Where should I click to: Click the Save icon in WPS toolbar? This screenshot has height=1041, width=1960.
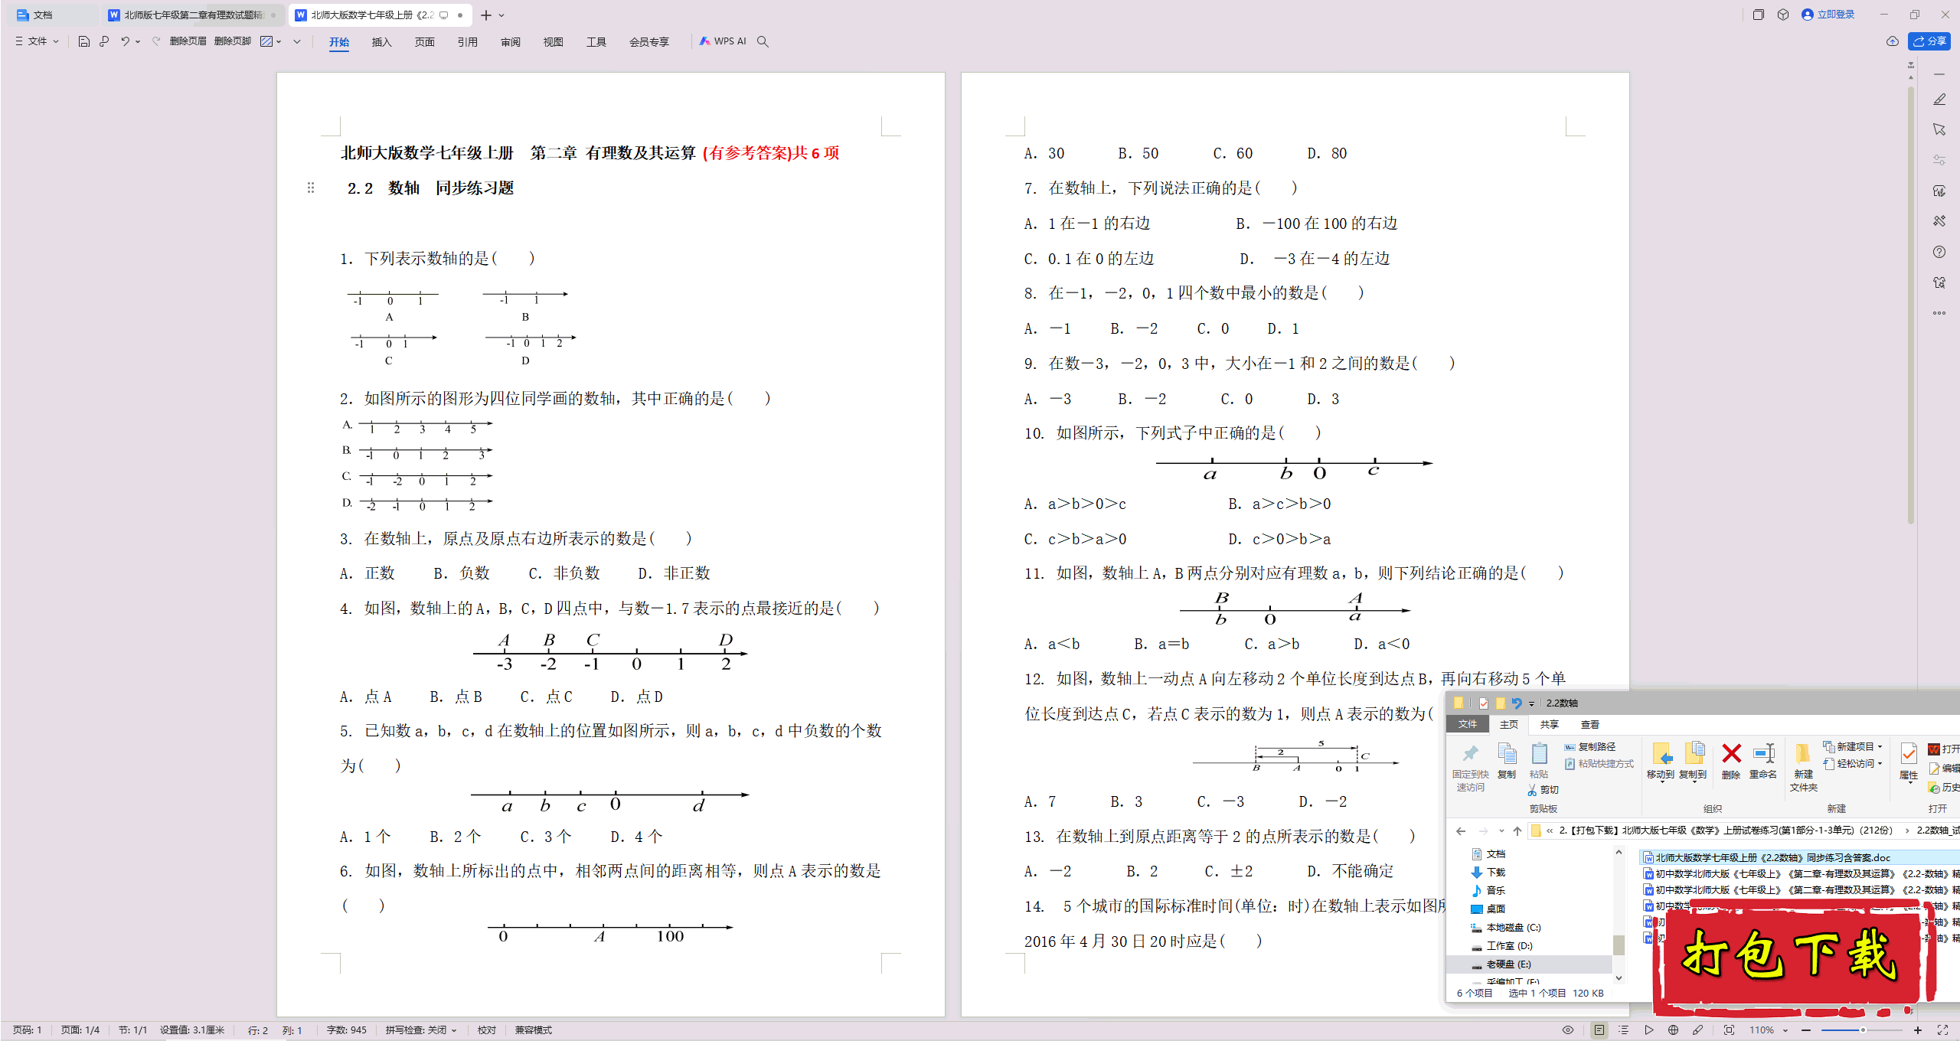(84, 41)
